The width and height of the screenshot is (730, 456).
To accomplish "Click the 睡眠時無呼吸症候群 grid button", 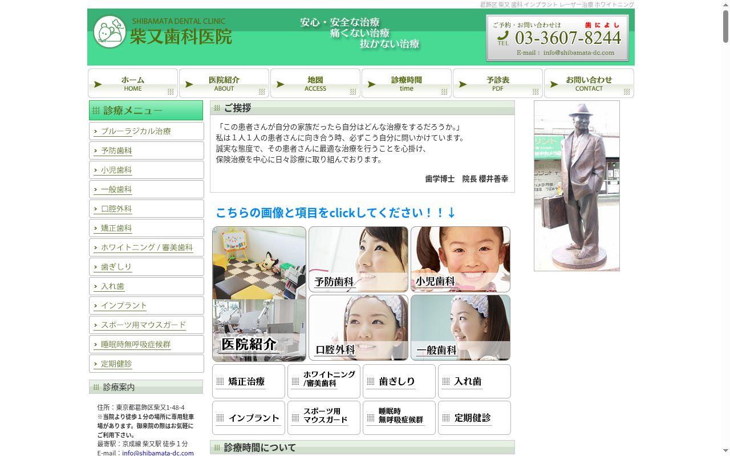I will coord(399,418).
